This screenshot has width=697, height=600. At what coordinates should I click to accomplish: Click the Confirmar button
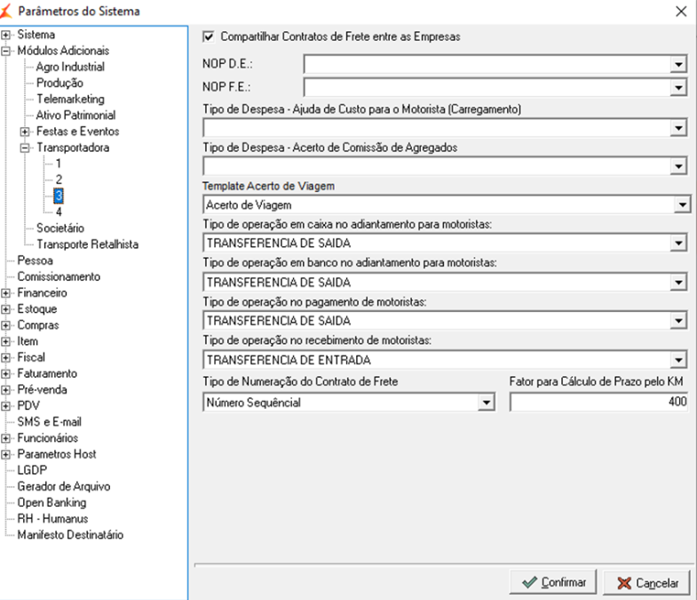tap(553, 582)
